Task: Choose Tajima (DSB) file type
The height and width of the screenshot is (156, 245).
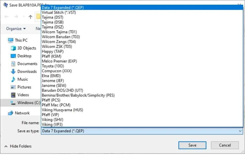Action: point(142,22)
